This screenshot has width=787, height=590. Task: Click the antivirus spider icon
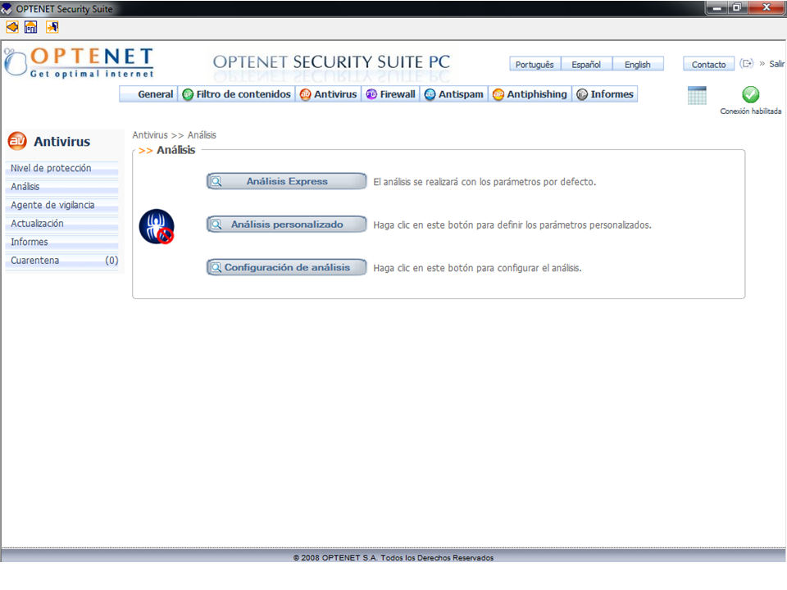click(156, 226)
